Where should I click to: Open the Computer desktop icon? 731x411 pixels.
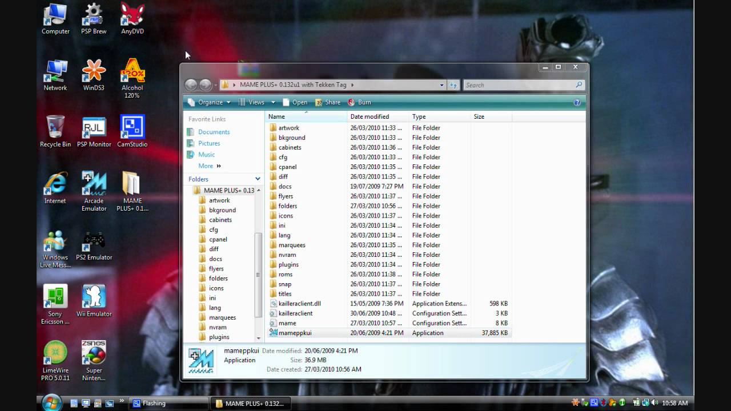coord(55,20)
